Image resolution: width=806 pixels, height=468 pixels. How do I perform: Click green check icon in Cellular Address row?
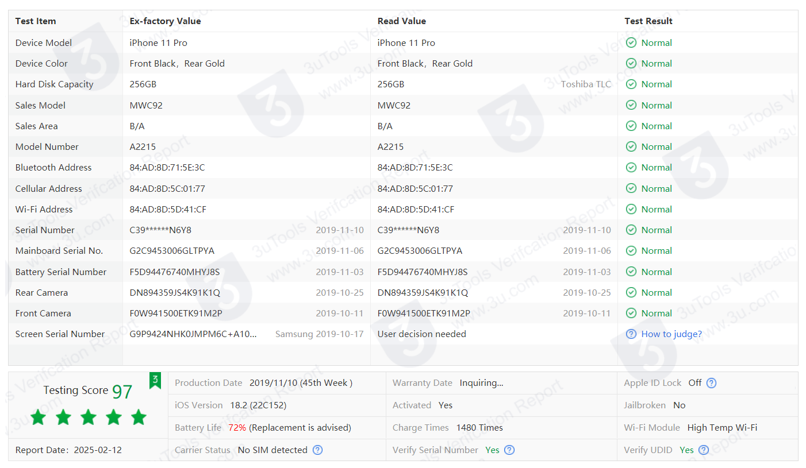click(x=631, y=189)
